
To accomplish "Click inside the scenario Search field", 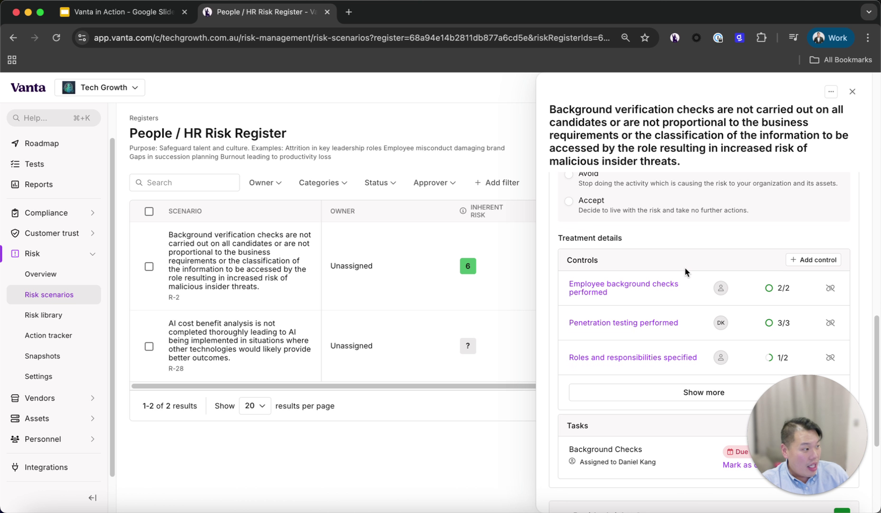I will point(184,182).
